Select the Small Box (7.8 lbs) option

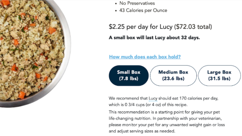coord(129,75)
